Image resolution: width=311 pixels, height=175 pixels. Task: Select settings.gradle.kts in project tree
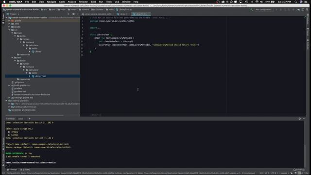click(x=22, y=98)
